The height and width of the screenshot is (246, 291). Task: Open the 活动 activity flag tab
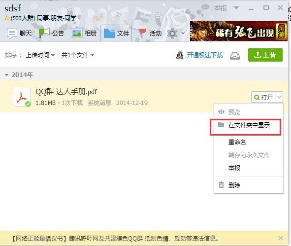(150, 34)
